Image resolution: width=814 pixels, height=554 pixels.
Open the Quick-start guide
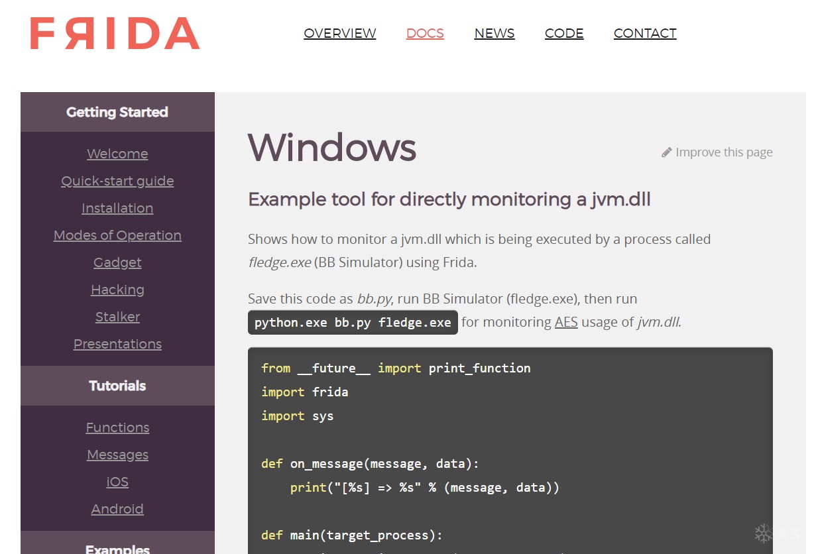pyautogui.click(x=117, y=181)
